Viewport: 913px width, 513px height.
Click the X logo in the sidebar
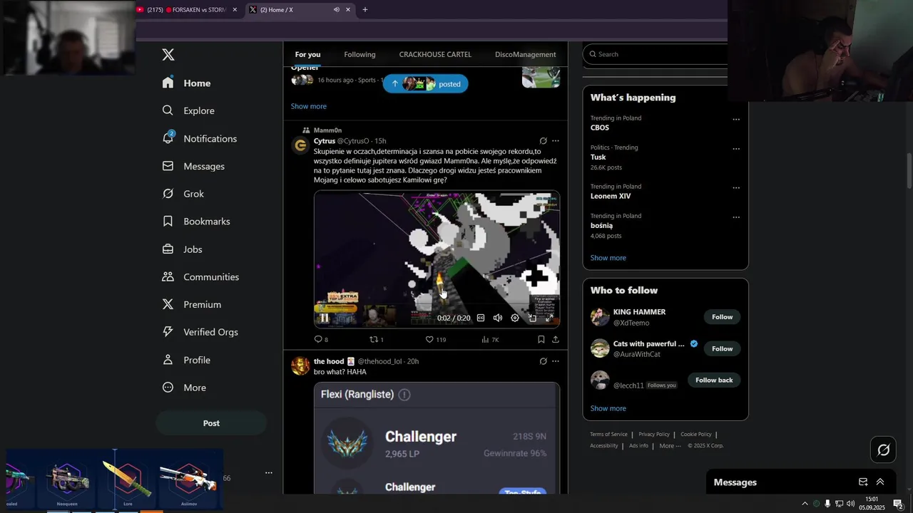tap(168, 55)
